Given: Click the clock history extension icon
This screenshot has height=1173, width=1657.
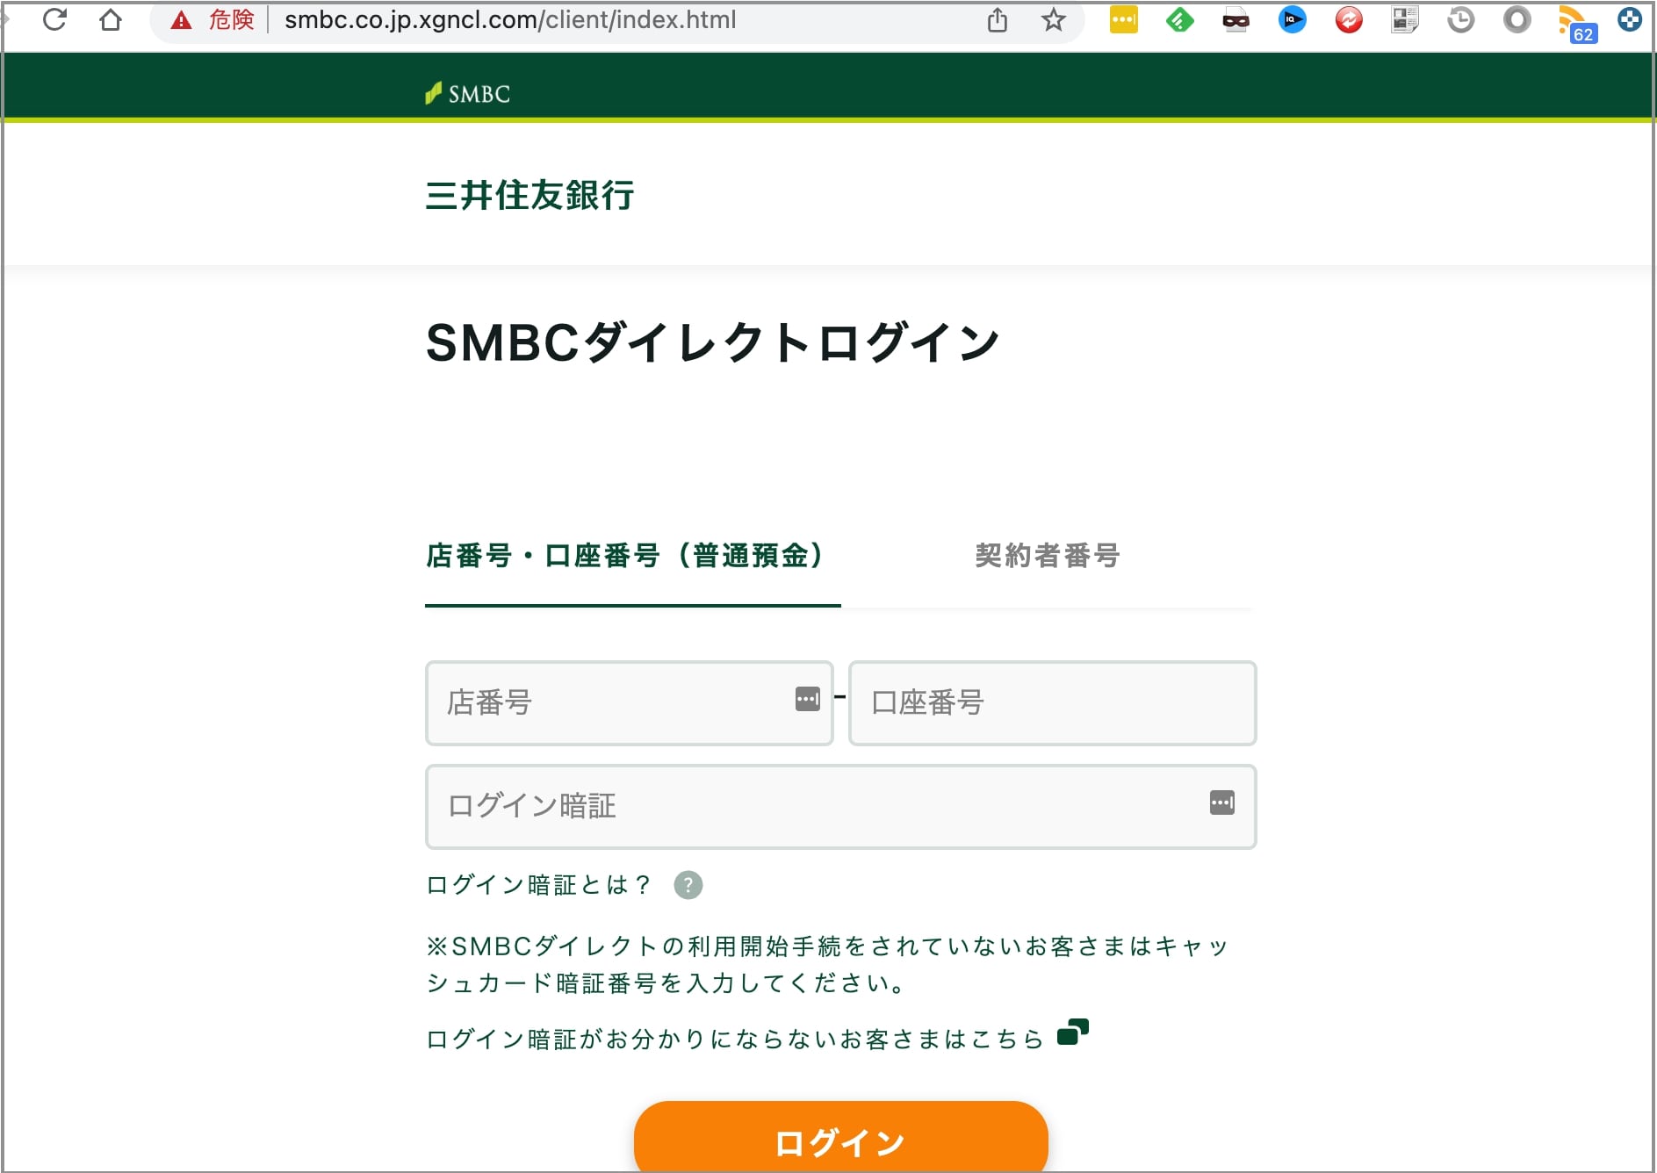Looking at the screenshot, I should click(x=1460, y=19).
